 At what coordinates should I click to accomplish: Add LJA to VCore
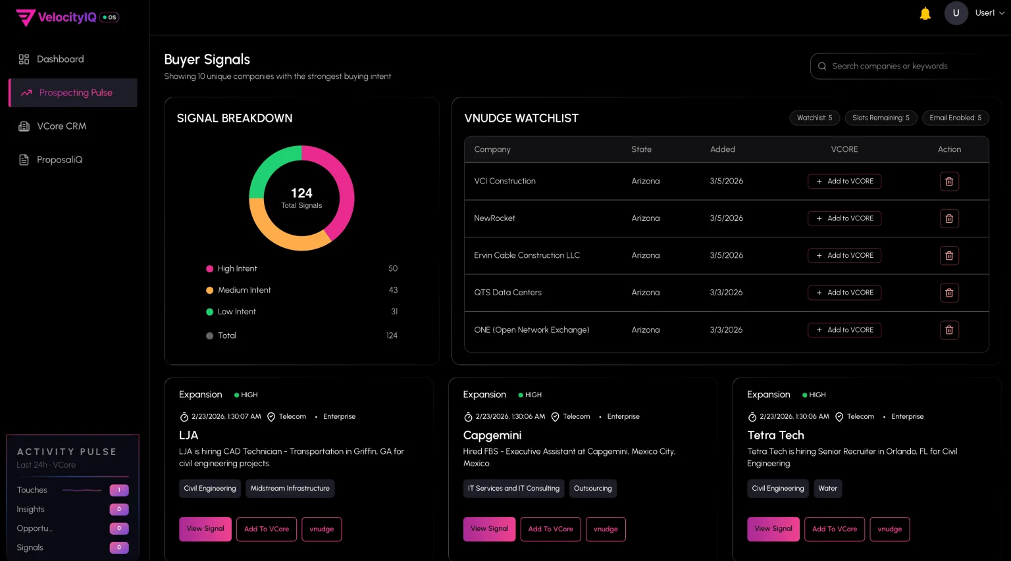(x=267, y=529)
